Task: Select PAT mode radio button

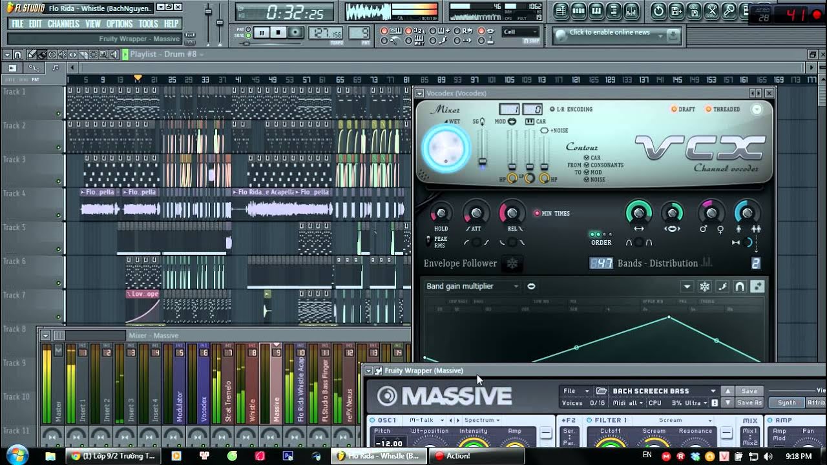Action: click(248, 29)
